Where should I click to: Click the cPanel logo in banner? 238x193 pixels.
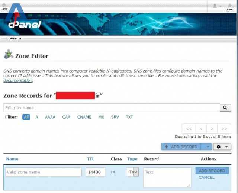25,24
